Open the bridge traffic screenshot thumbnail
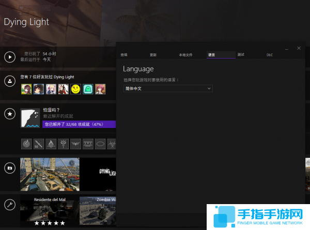 (50, 175)
